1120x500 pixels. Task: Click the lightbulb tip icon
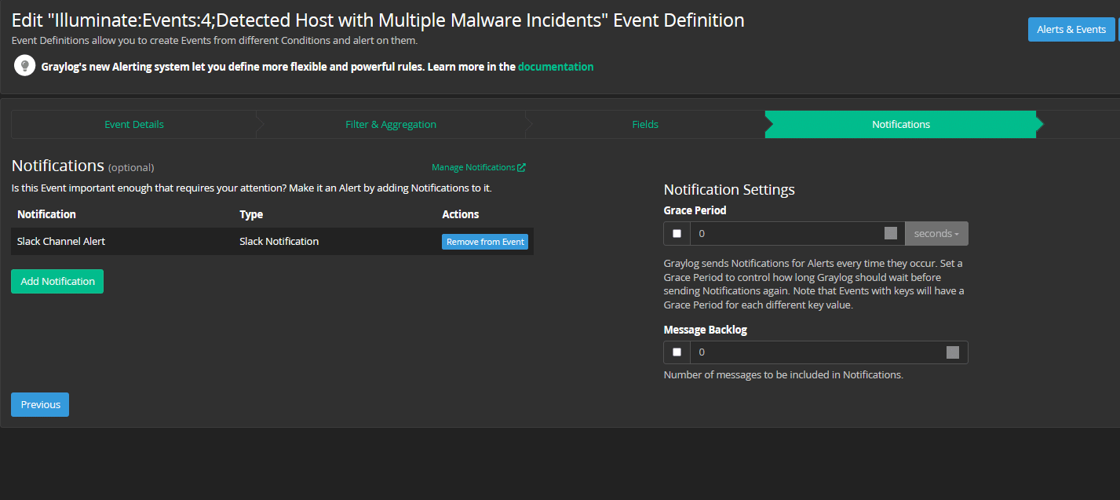coord(24,65)
